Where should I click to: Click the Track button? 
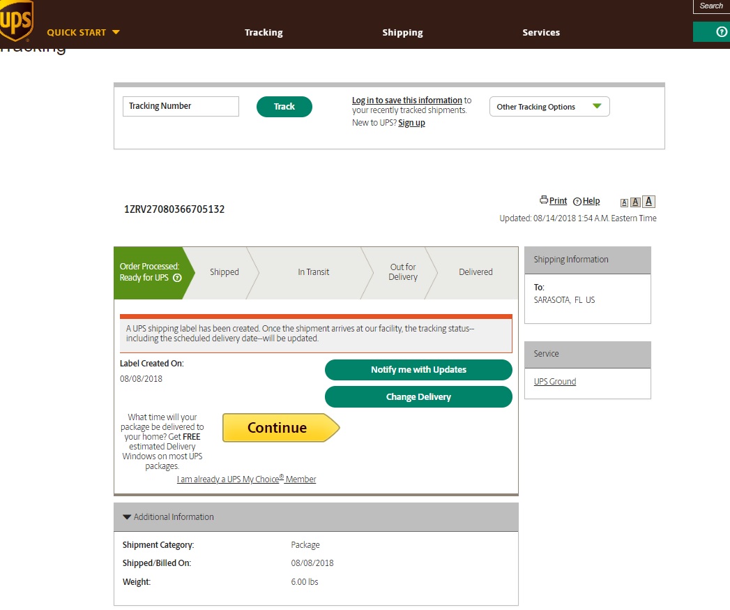point(284,107)
